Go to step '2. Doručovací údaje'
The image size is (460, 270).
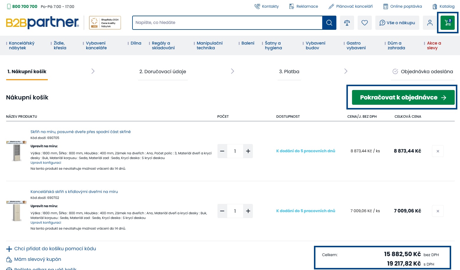(x=163, y=71)
